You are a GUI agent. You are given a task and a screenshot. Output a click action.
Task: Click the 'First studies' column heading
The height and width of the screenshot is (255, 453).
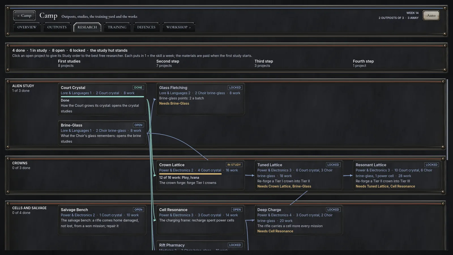tap(69, 61)
